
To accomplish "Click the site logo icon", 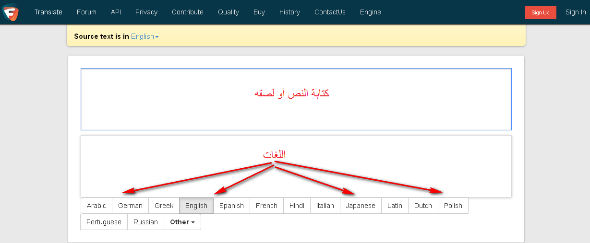I will pos(11,12).
